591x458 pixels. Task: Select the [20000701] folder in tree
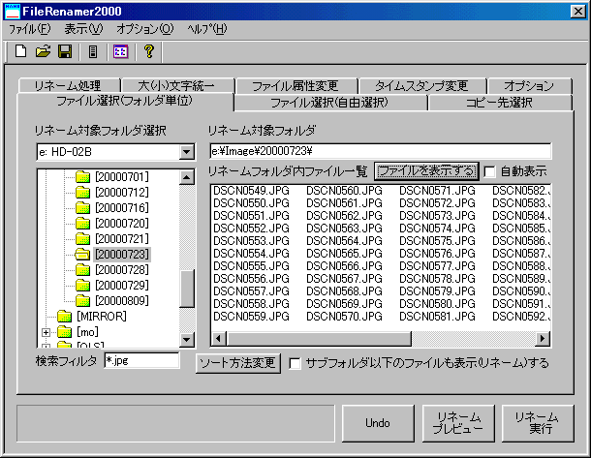coord(122,176)
